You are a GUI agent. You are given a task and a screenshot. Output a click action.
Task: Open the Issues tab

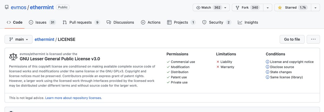pyautogui.click(x=42, y=22)
